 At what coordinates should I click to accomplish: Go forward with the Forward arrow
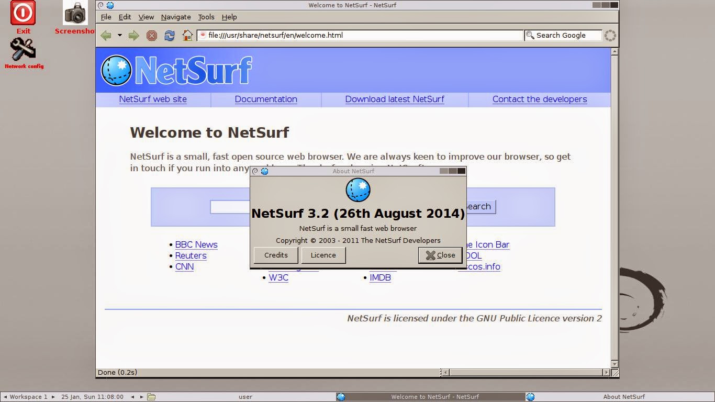pos(133,36)
